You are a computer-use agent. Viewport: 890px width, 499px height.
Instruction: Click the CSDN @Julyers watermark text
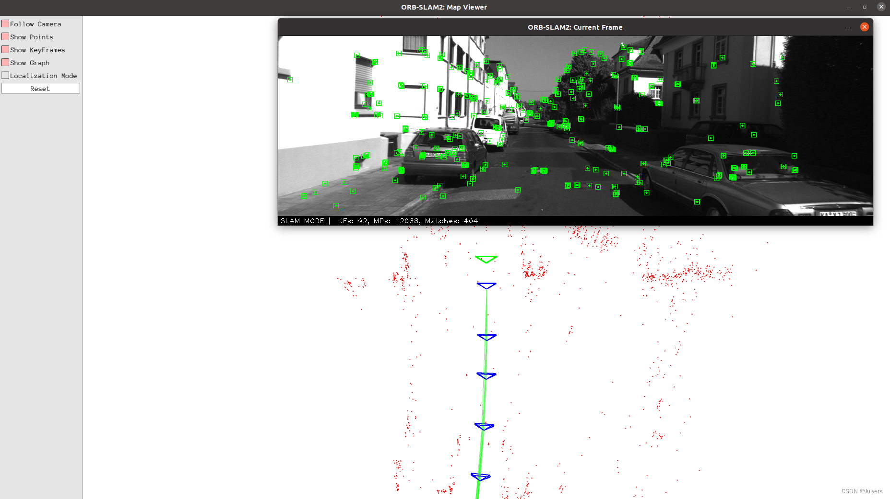pos(862,491)
